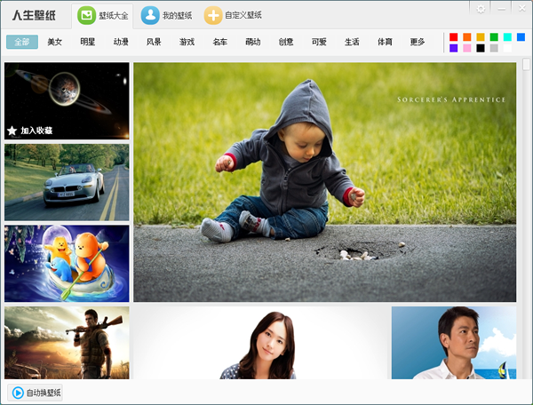
Task: Open the cartoon boat characters thumbnail
Action: click(x=67, y=263)
